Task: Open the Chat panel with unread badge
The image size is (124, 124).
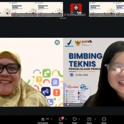Action: [61, 120]
